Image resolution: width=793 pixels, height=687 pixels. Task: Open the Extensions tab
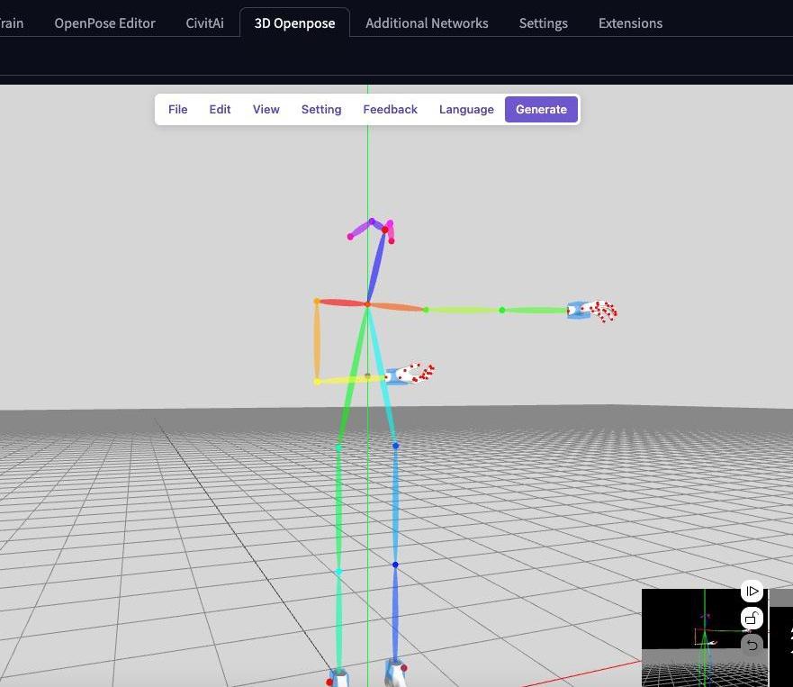(x=630, y=23)
